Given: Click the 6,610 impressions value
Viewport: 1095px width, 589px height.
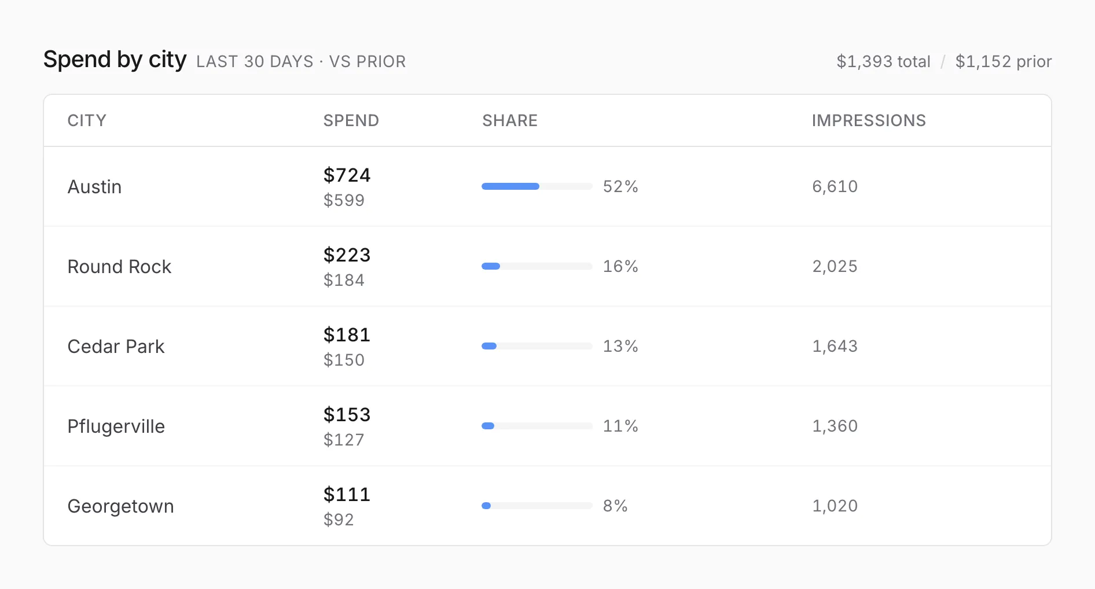Looking at the screenshot, I should (835, 186).
